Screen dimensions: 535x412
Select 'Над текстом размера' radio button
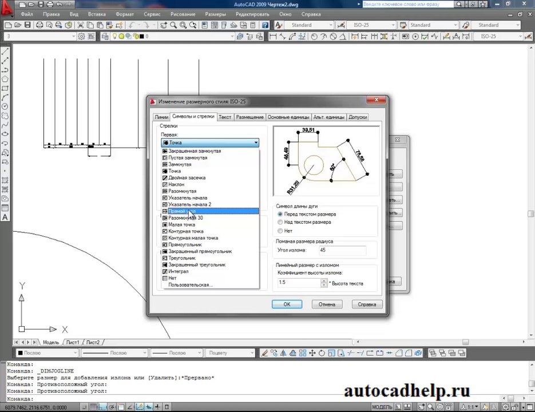(x=280, y=222)
